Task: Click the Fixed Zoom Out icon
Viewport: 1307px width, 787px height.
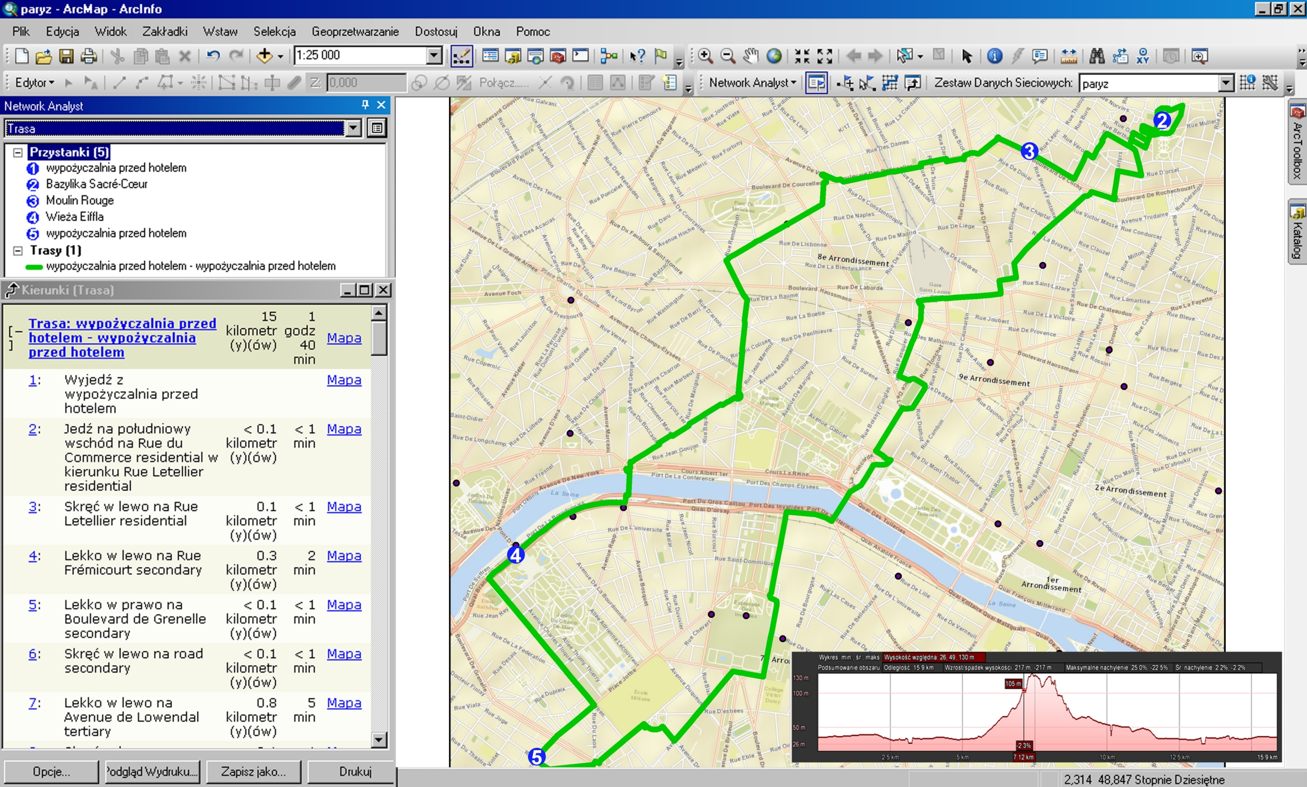Action: click(x=825, y=56)
